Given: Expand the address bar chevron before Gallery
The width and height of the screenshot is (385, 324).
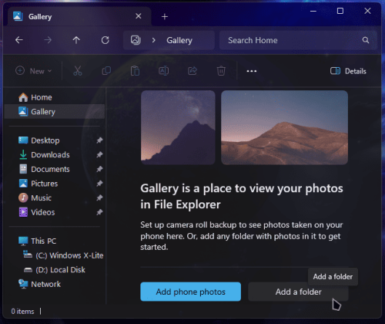Looking at the screenshot, I should point(153,40).
